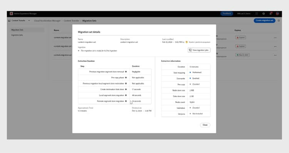Open the user profile avatar
Image resolution: width=289 pixels, height=153 pixels.
click(277, 13)
